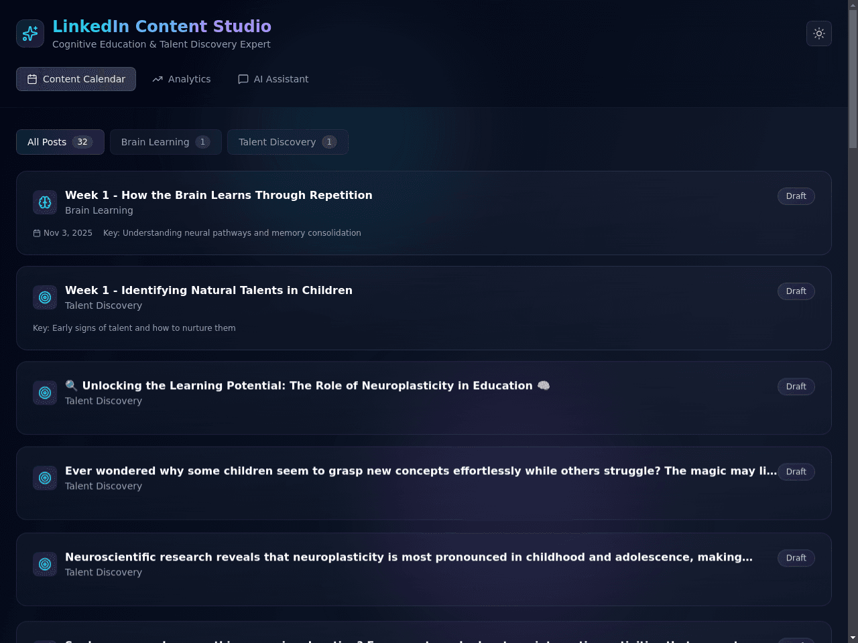This screenshot has height=643, width=858.
Task: Open the post titled Week 1 - How the Brain Learns Through Repetition
Action: [x=219, y=195]
